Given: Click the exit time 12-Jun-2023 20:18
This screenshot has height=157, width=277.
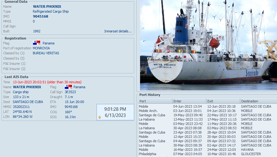Looking at the screenshot, I should (221, 106).
